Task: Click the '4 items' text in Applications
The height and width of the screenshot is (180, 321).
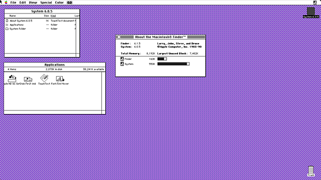Action: [12, 69]
